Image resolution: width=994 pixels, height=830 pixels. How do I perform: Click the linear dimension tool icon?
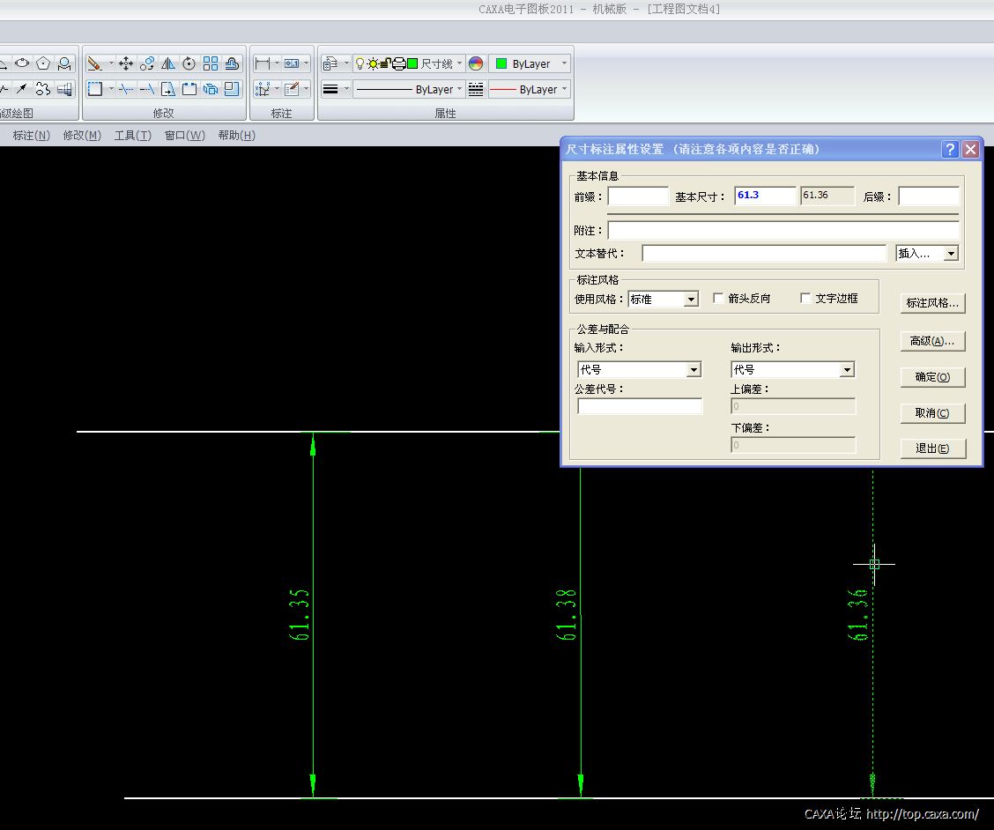coord(263,63)
